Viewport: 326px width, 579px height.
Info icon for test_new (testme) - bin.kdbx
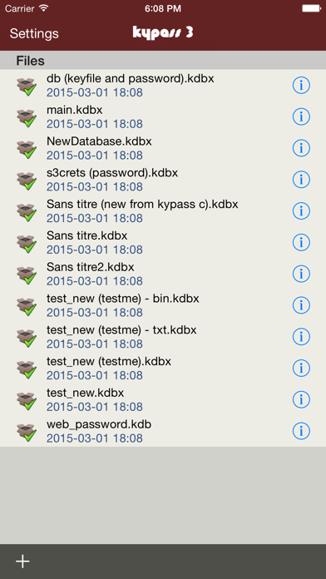click(301, 305)
